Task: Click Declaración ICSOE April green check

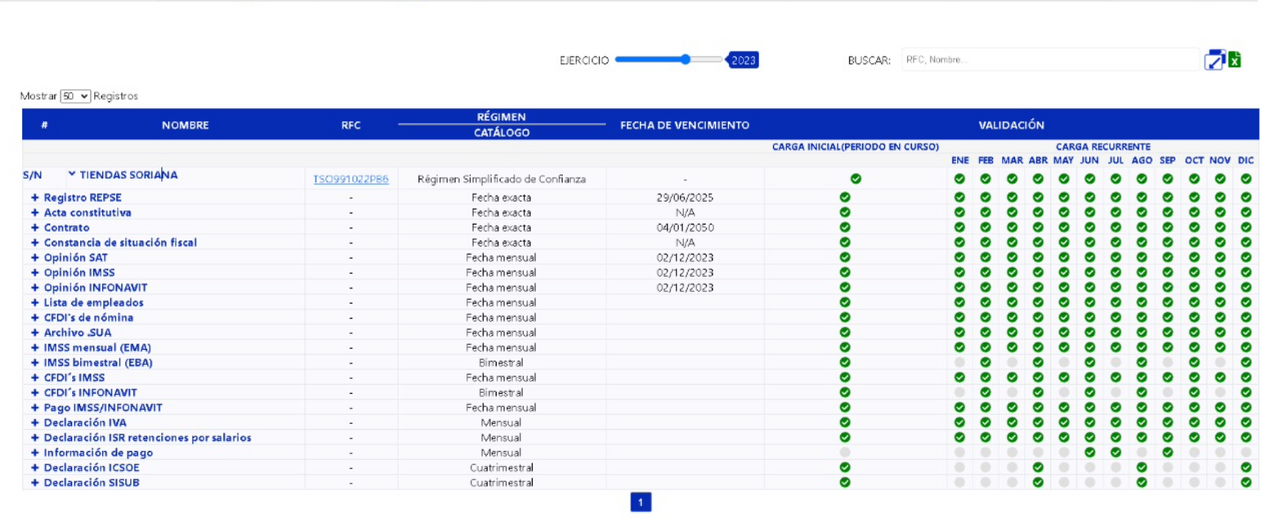Action: [1038, 467]
